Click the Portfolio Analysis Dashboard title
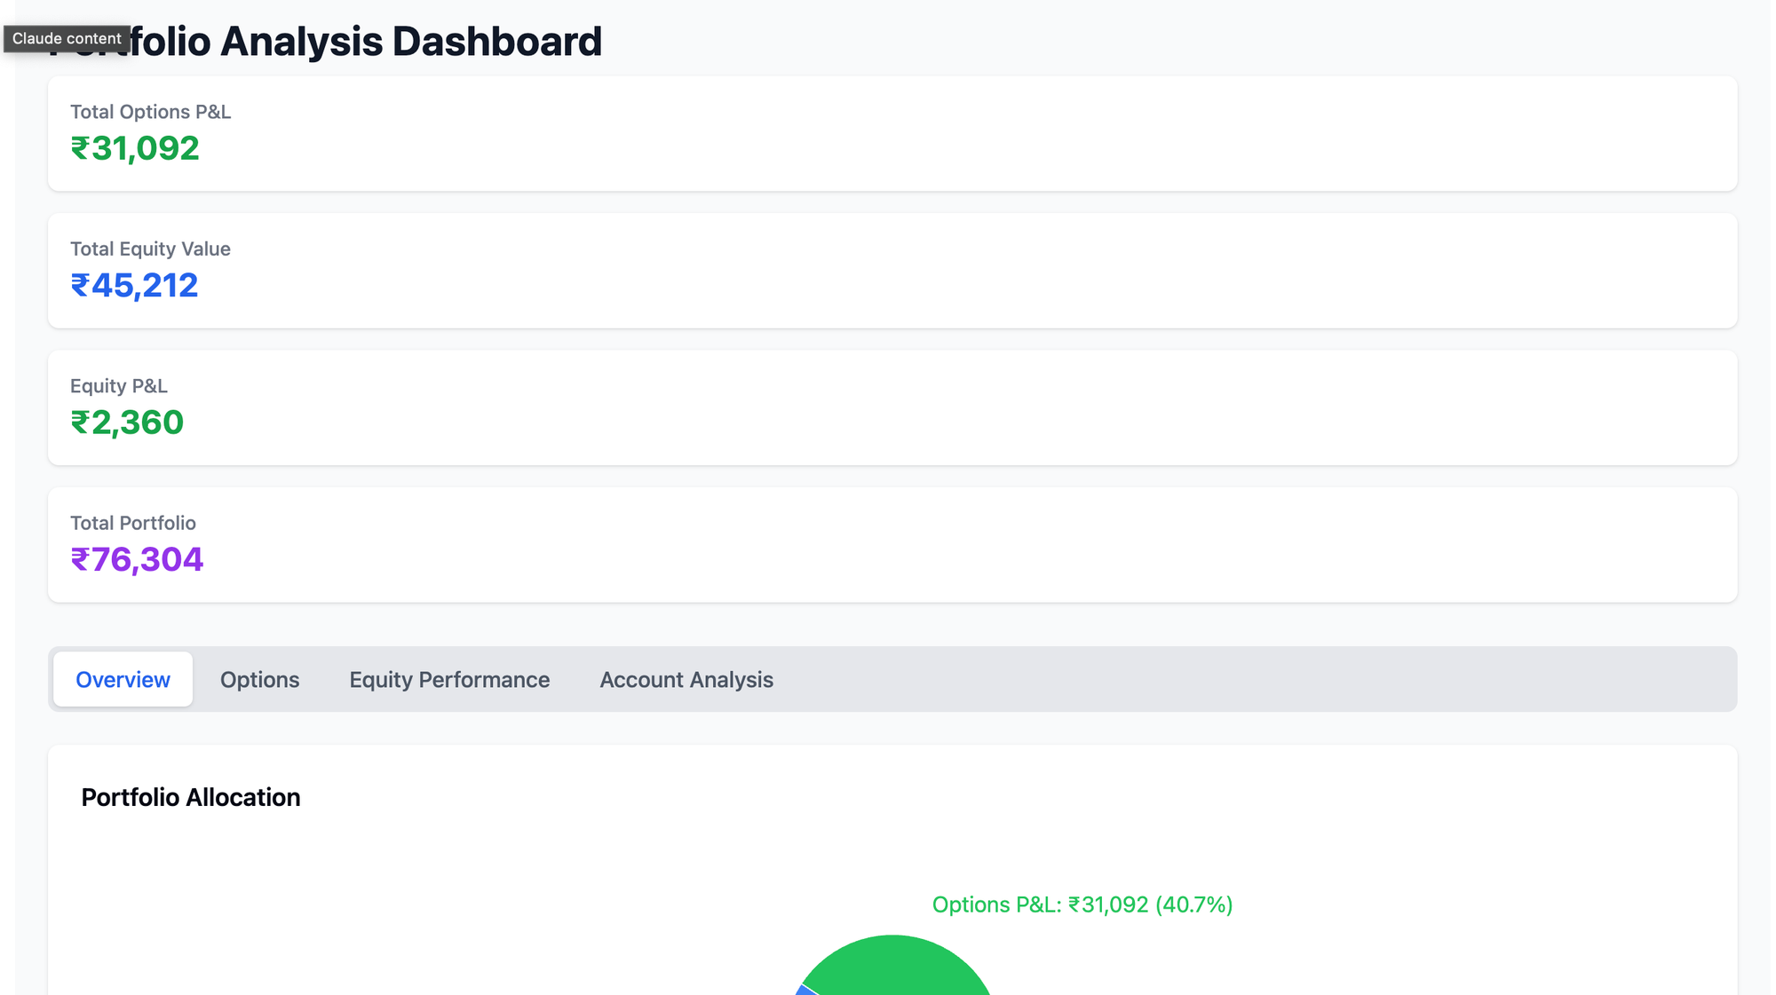The image size is (1776, 995). click(x=324, y=42)
